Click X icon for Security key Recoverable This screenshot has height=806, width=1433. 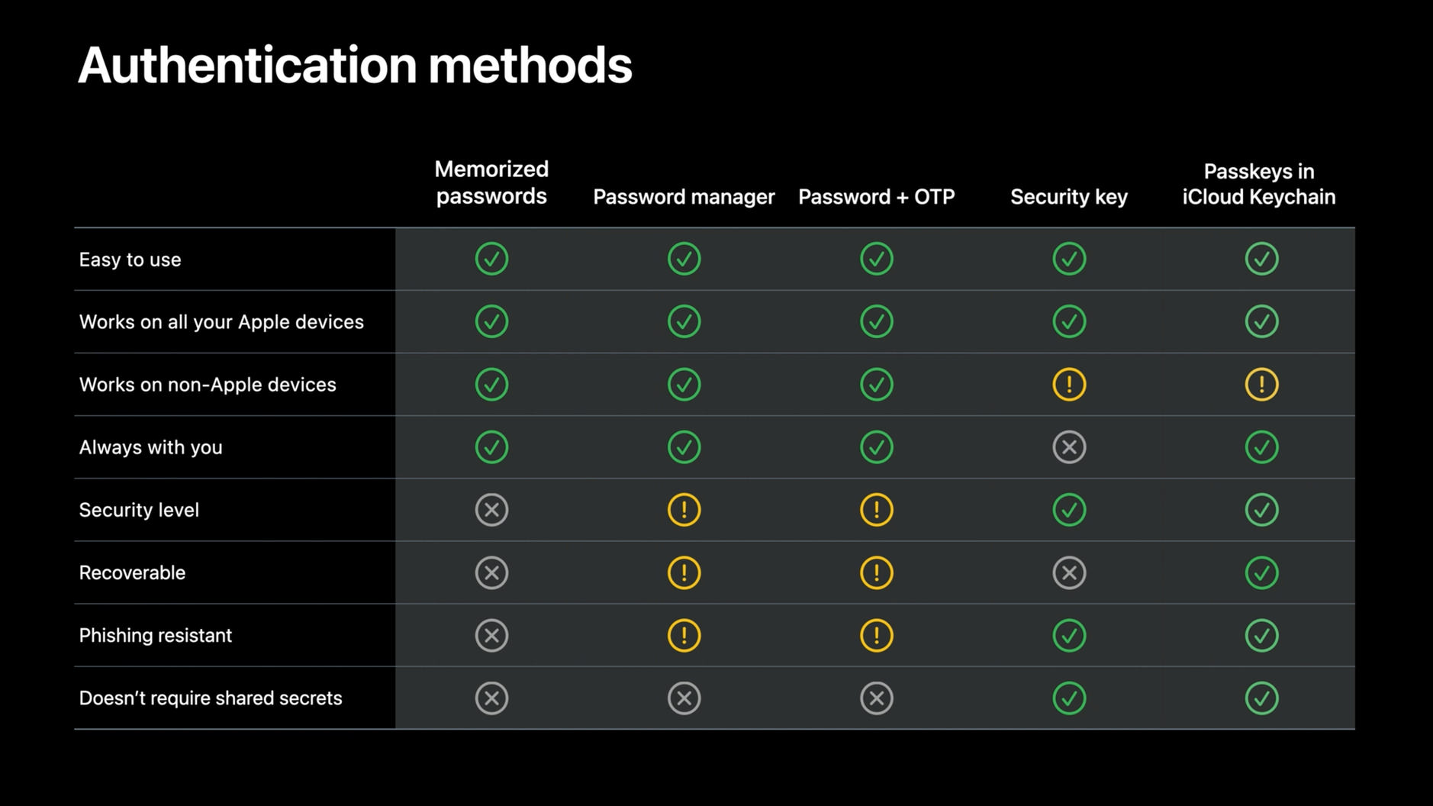tap(1069, 572)
